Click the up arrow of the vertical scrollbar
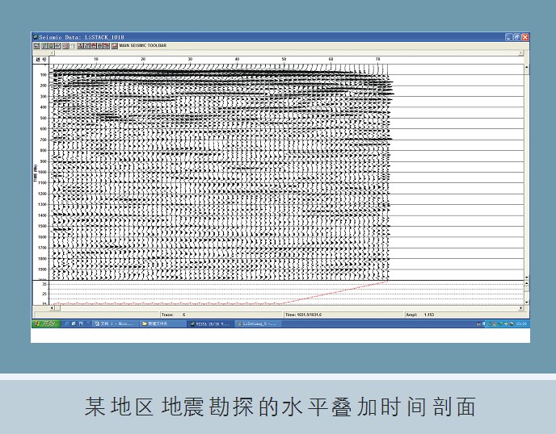Viewport: 556px width, 434px height. [527, 68]
